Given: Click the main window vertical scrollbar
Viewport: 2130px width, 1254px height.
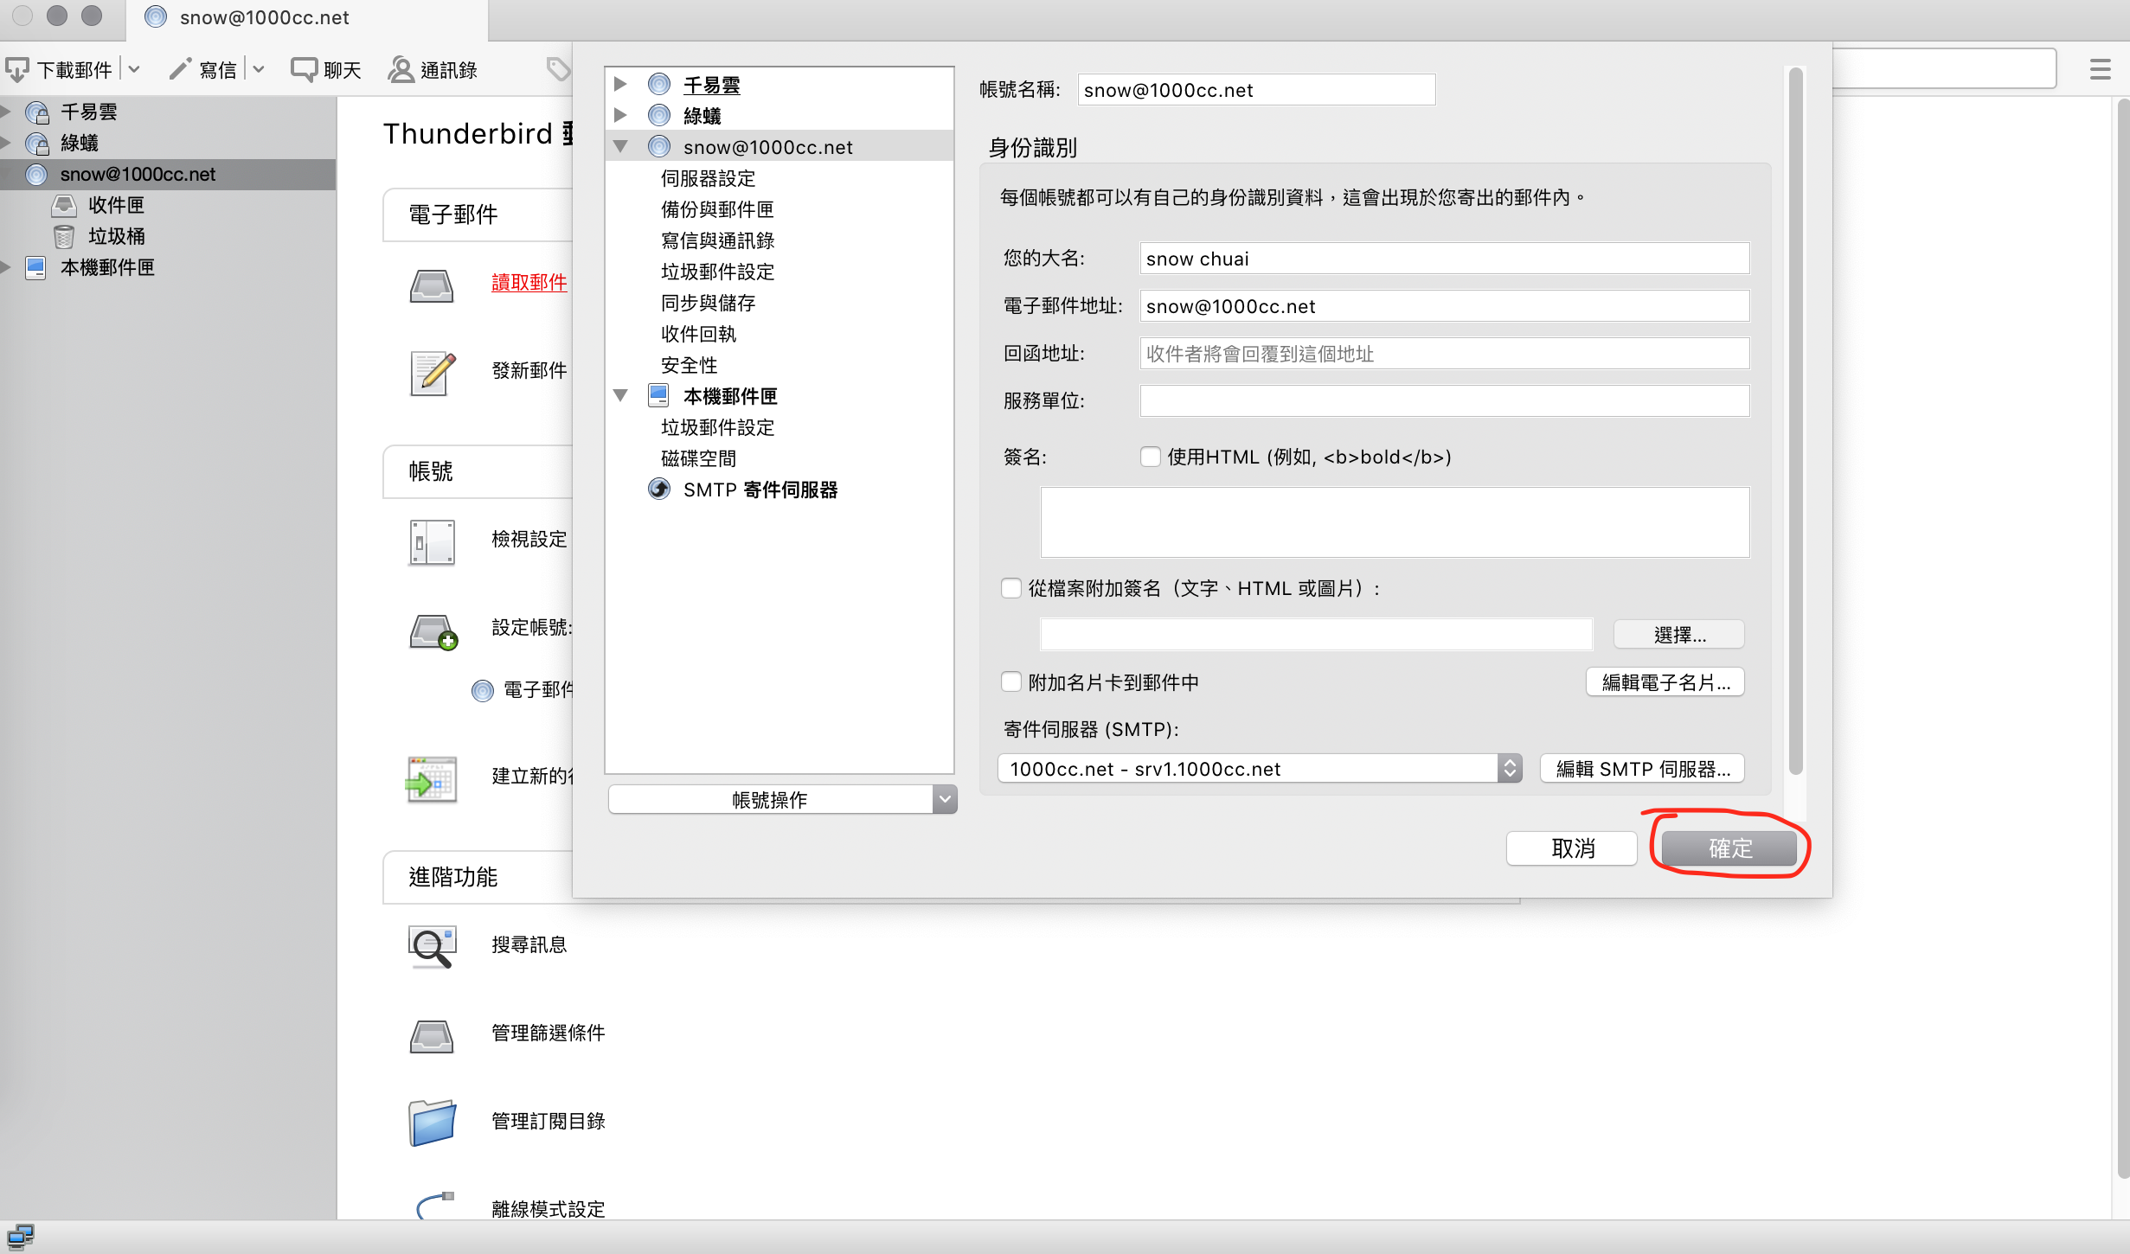Looking at the screenshot, I should point(2122,640).
